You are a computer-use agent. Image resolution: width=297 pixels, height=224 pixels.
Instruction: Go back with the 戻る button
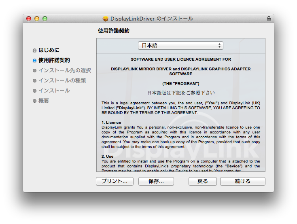tap(202, 181)
